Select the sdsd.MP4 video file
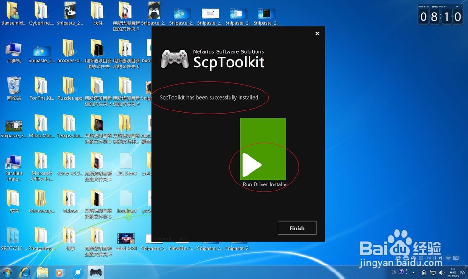Viewport: 468px width, 279px height. tap(126, 241)
